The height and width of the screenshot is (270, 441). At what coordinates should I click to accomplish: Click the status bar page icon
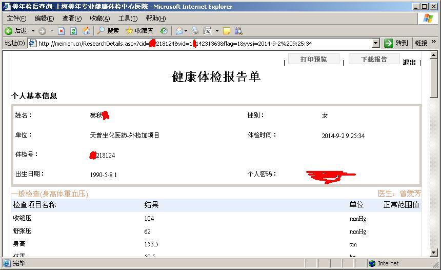tap(7, 263)
